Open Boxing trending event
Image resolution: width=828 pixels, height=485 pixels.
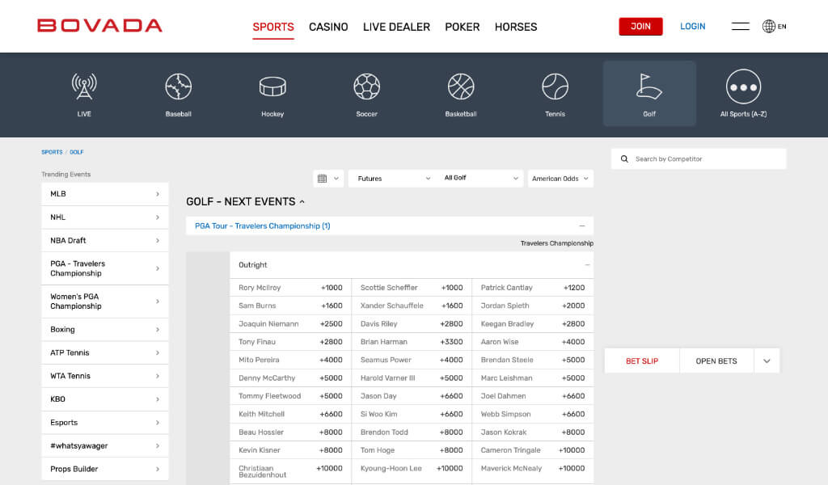(105, 329)
